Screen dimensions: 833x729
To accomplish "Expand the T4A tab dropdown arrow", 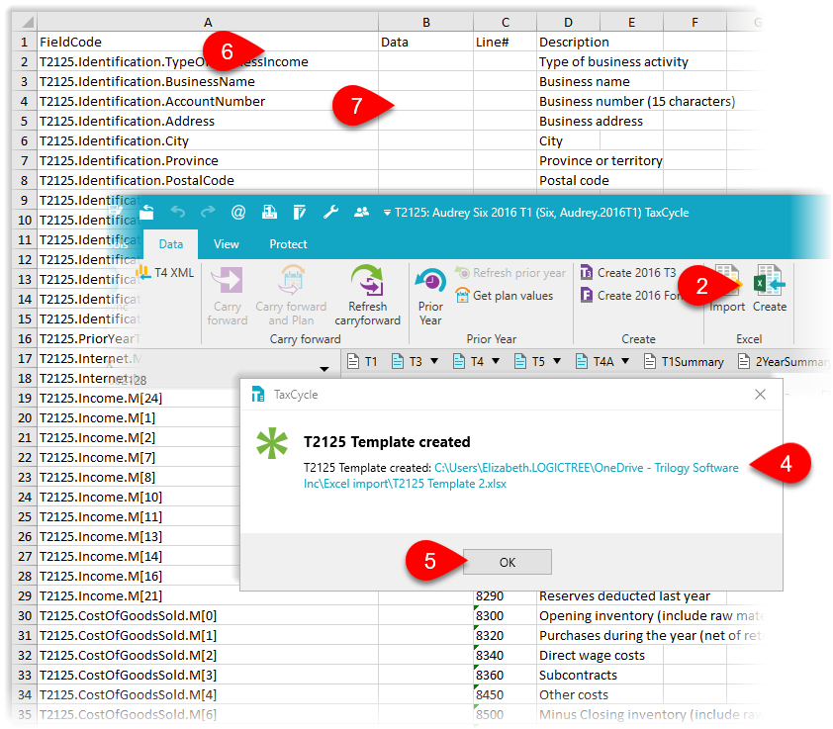I will click(625, 362).
